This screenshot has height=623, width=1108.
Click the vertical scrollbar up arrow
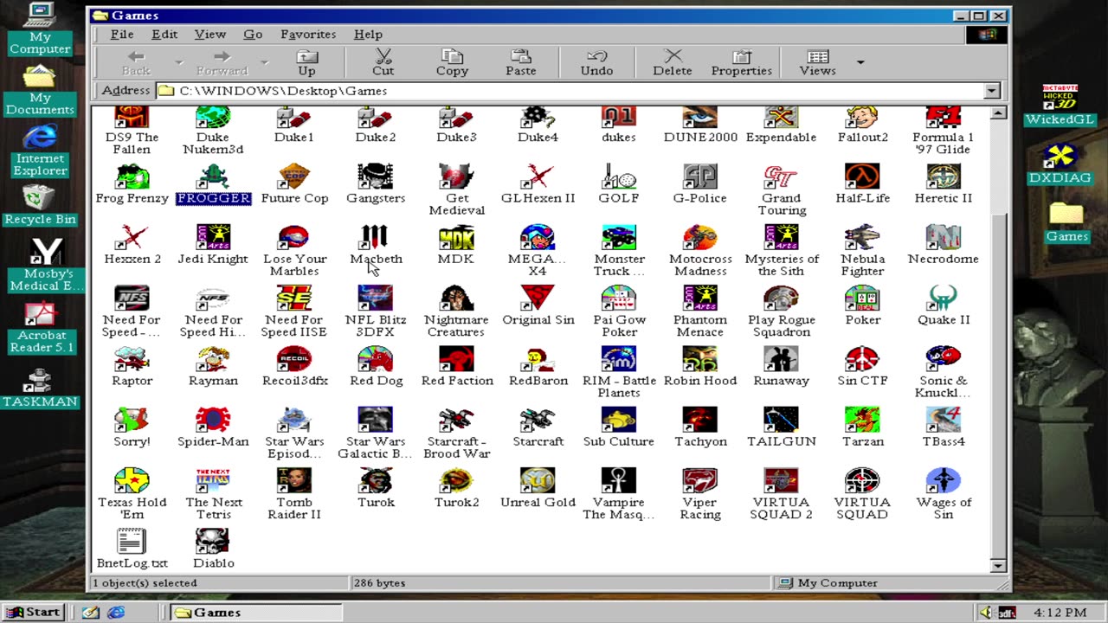tap(998, 113)
